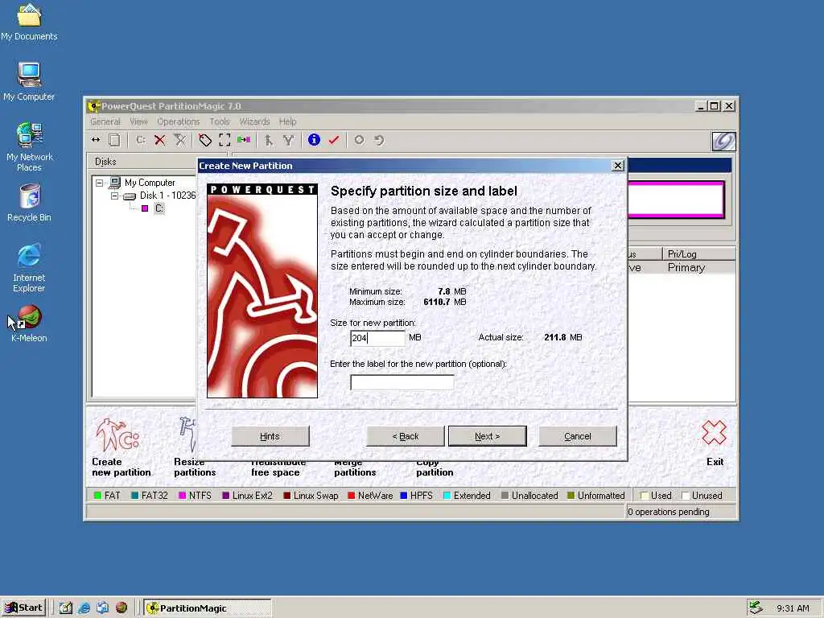
Task: Click the pink NTFS partition bar in disk map
Action: [x=676, y=200]
